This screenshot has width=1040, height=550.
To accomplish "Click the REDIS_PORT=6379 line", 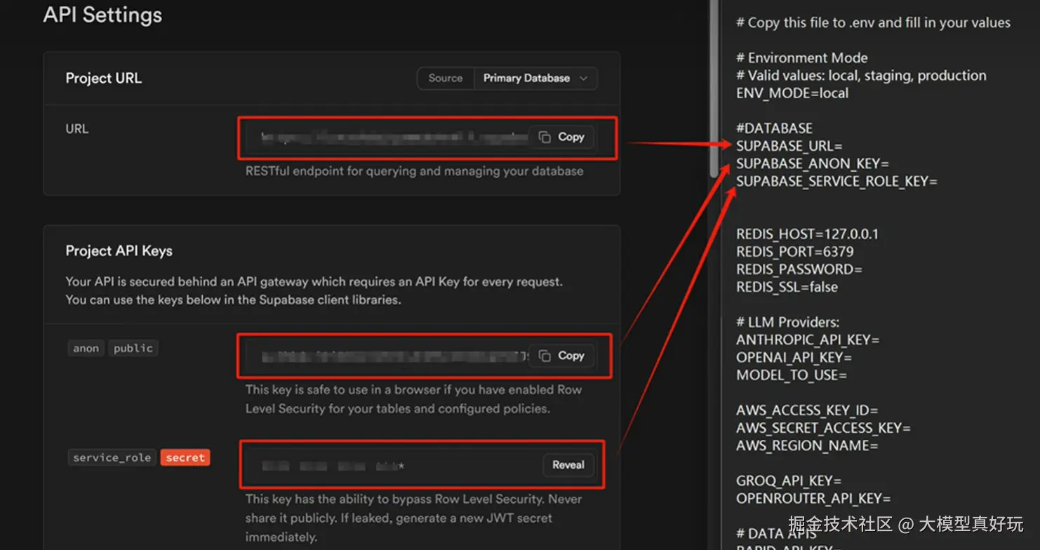I will 795,252.
